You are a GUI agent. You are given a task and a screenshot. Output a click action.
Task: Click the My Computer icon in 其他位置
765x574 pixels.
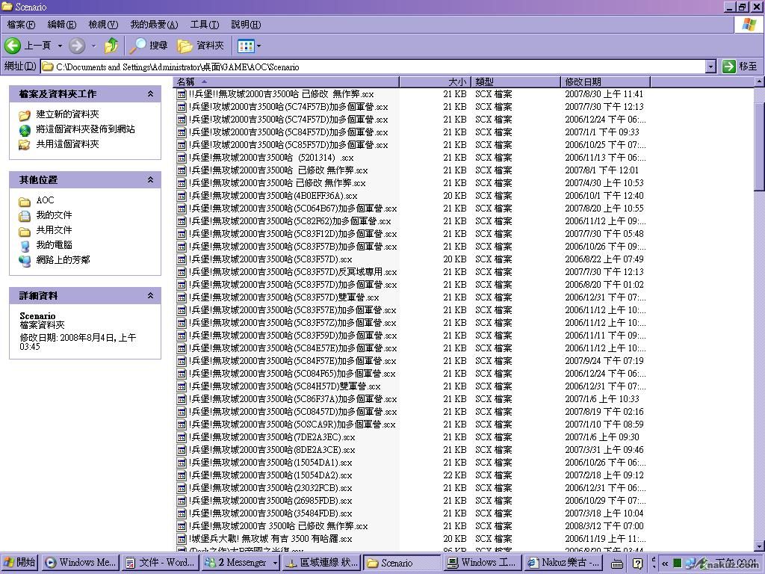[x=25, y=246]
